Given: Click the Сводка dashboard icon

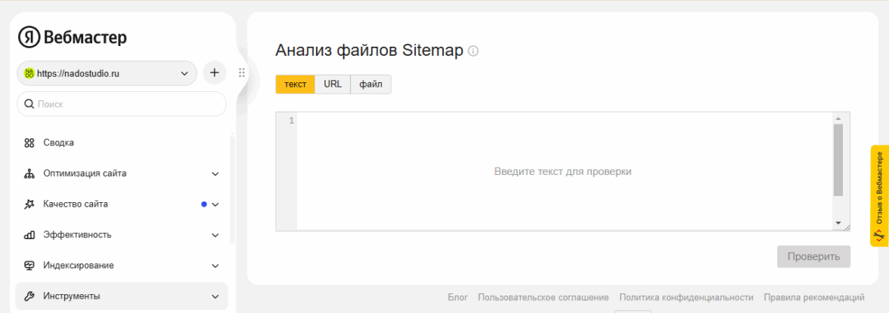Looking at the screenshot, I should 29,143.
